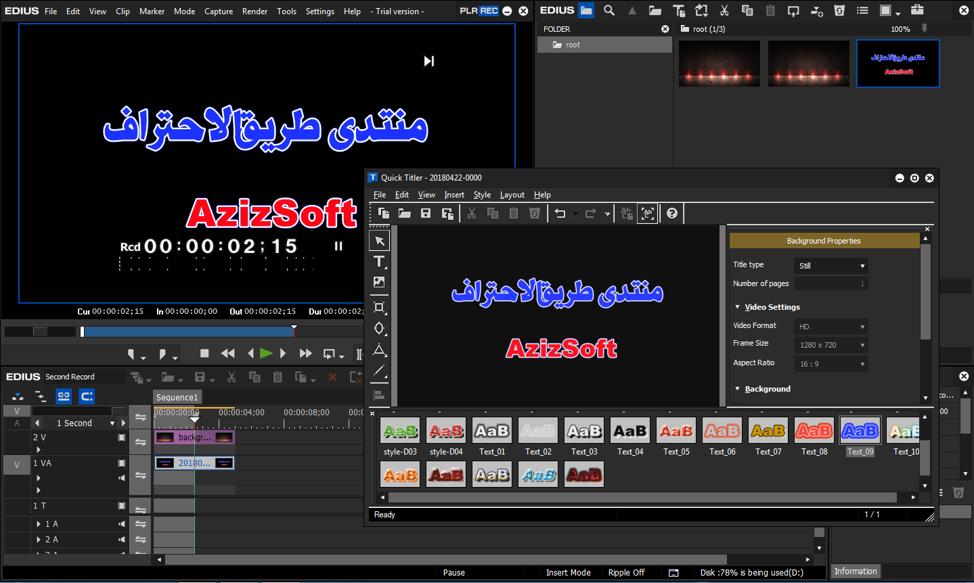Screen dimensions: 974x583
Task: Click the Undo arrow in Quick Titler toolbar
Action: click(560, 214)
